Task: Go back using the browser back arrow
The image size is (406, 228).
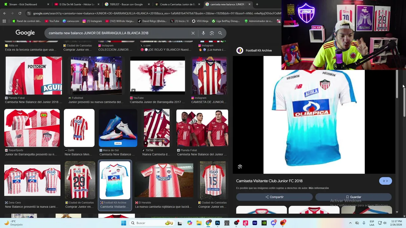Action: click(4, 13)
